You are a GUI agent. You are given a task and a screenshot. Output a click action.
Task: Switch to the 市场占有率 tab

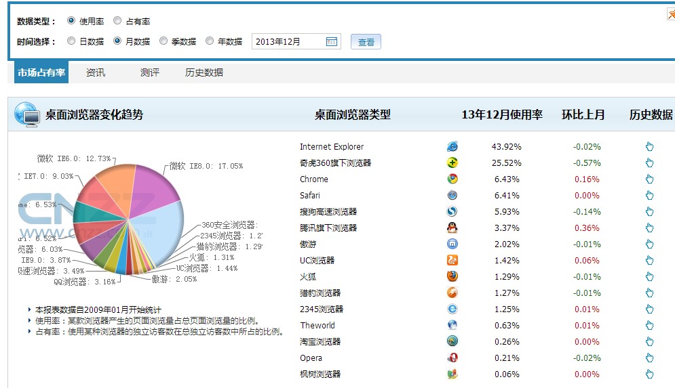point(41,72)
